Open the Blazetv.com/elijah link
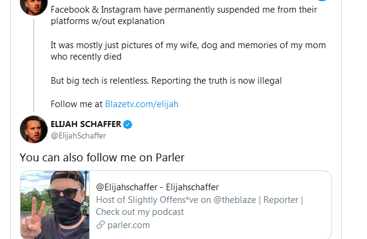 tap(142, 104)
